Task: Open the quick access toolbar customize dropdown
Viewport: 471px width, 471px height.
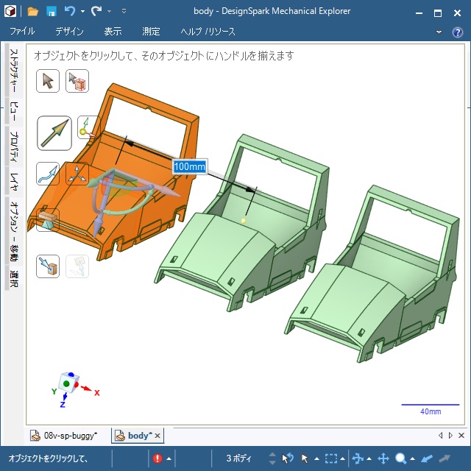Action: tap(124, 12)
